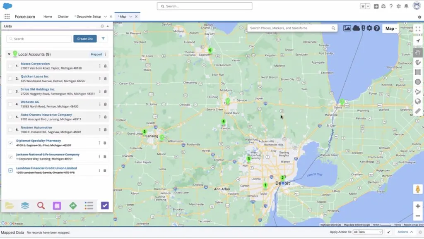Click the Create List button
Viewport: 424px width, 239px height.
coord(85,39)
